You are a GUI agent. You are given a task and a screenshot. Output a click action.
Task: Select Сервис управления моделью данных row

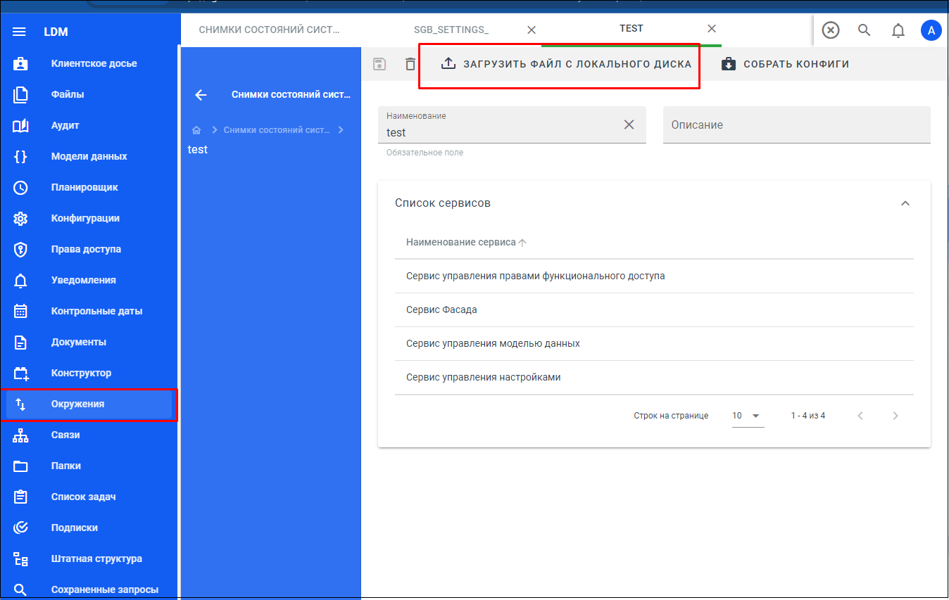click(654, 344)
